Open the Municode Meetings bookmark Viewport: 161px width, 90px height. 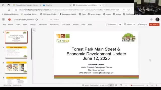point(10,14)
